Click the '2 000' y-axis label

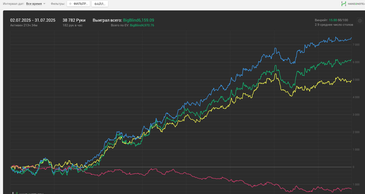(x=356, y=132)
